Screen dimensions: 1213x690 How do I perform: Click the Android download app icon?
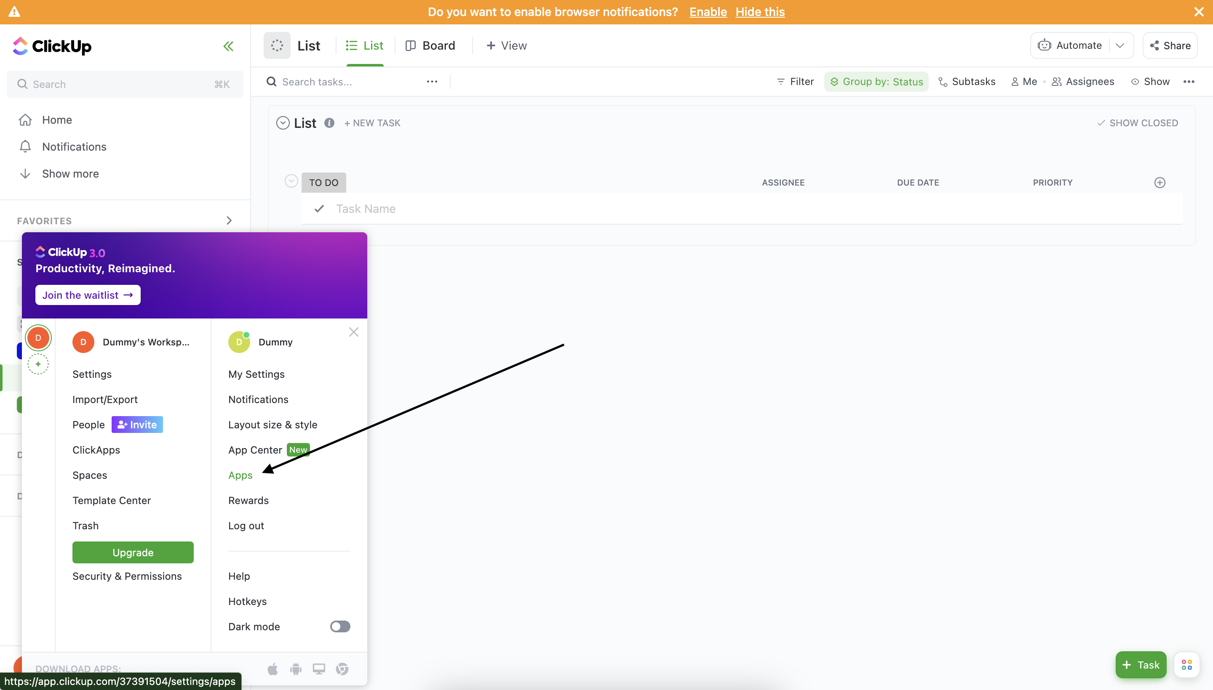pos(296,669)
